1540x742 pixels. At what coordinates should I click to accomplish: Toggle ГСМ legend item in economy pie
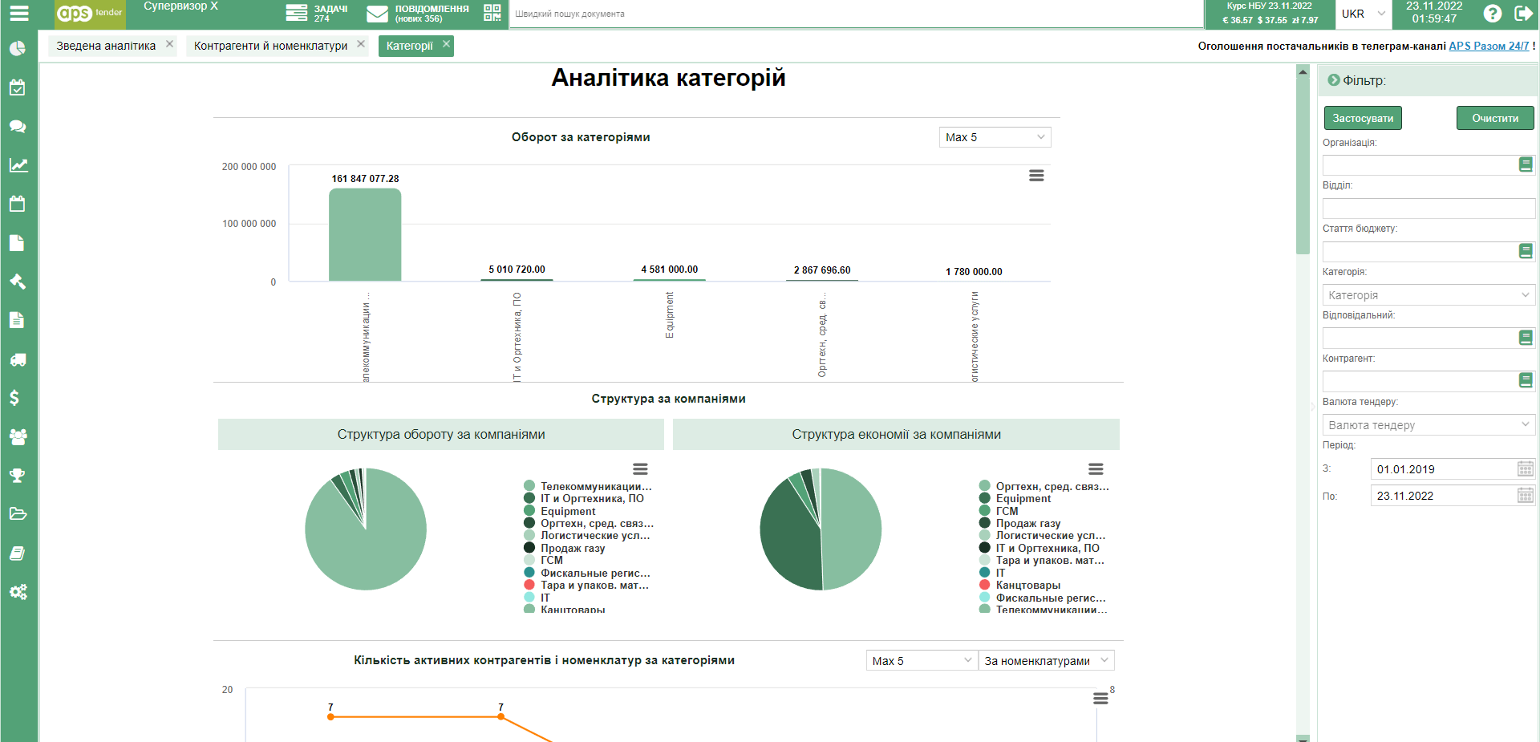pyautogui.click(x=999, y=511)
